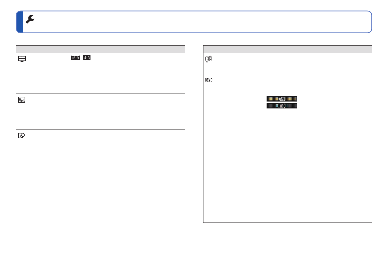This screenshot has width=388, height=275.
Task: Open the Ver. version display icon
Action: pos(22,100)
